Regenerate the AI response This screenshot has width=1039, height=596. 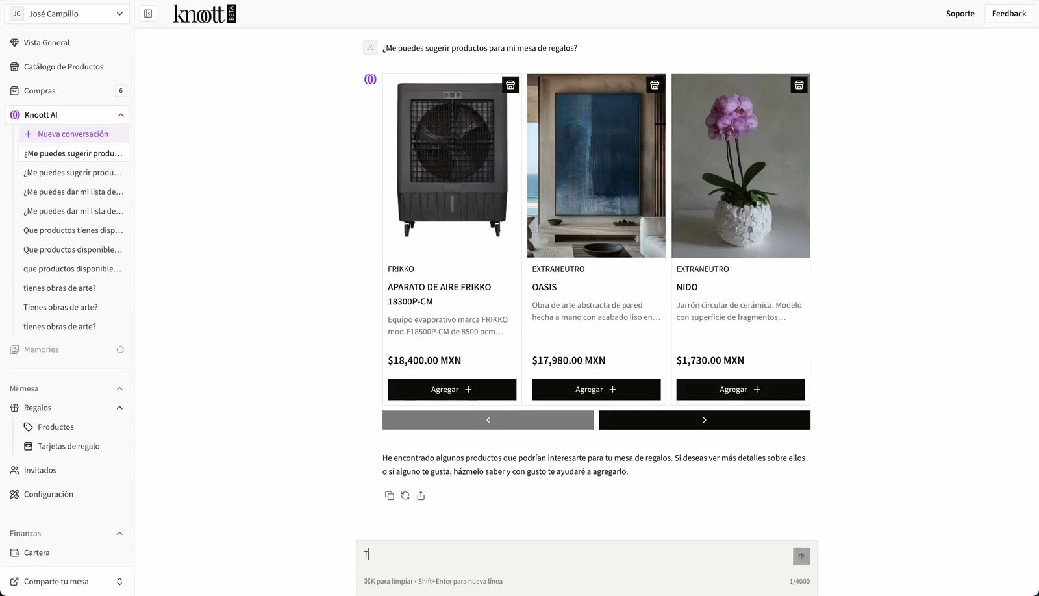click(405, 496)
